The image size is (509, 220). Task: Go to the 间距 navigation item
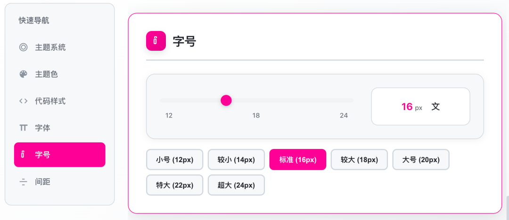click(43, 181)
